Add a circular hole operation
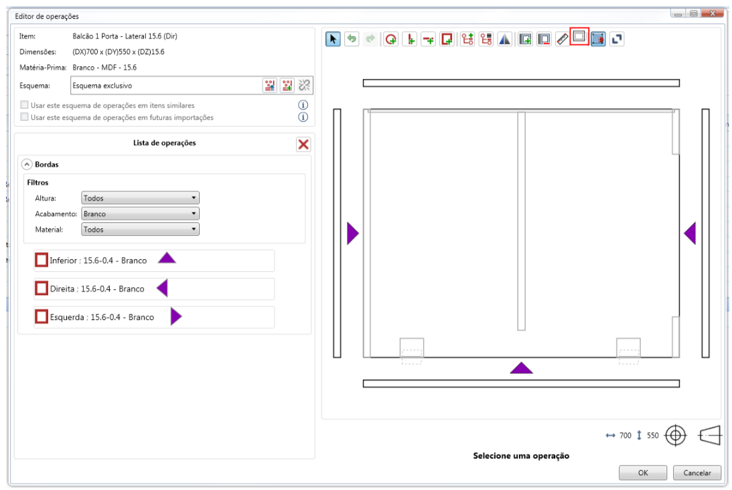This screenshot has width=732, height=490. click(391, 39)
